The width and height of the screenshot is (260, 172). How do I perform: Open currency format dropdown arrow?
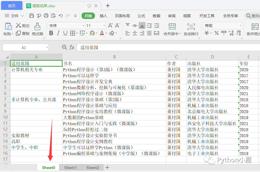click(x=211, y=33)
